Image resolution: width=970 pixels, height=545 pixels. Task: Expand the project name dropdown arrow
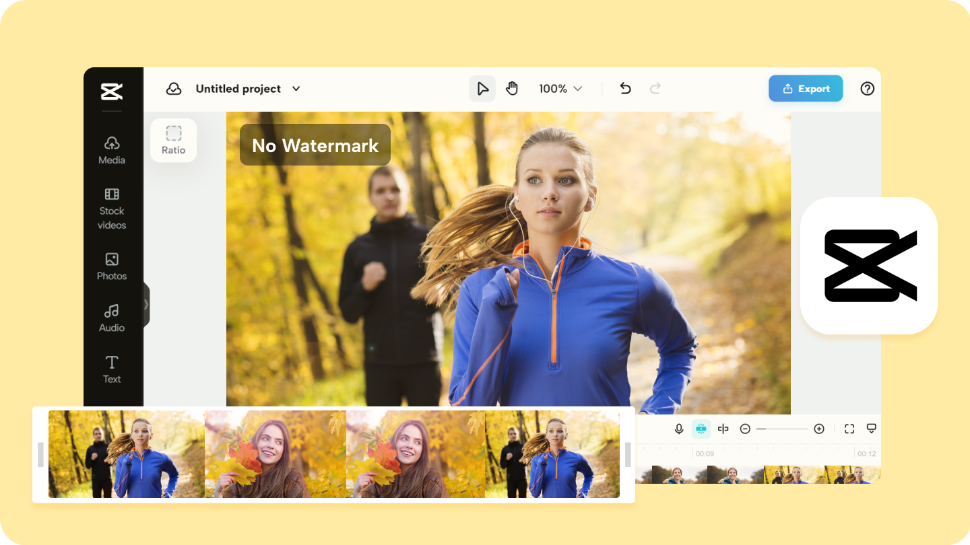pyautogui.click(x=296, y=89)
